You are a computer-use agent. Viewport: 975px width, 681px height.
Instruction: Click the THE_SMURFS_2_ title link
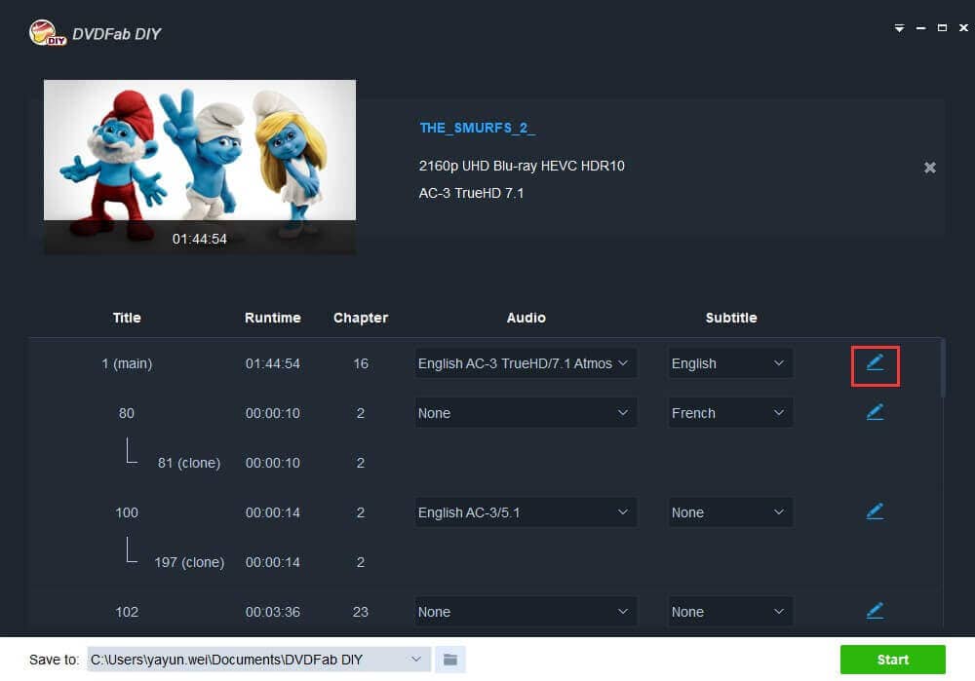[x=477, y=129]
